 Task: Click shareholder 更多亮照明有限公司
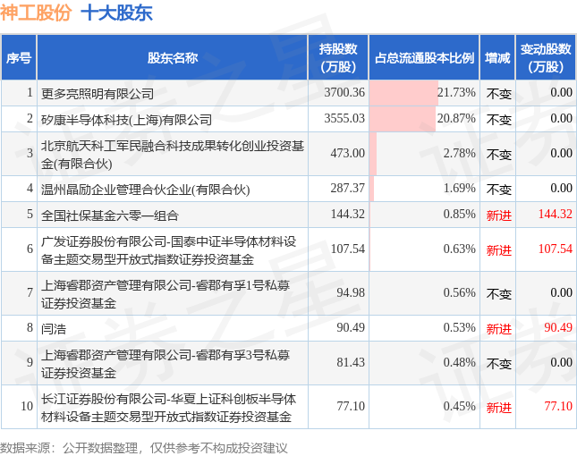click(98, 94)
